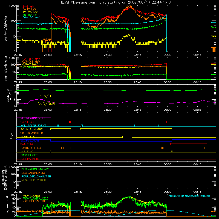Click the NON_SOLAR_EVENT flag label

coord(33,126)
